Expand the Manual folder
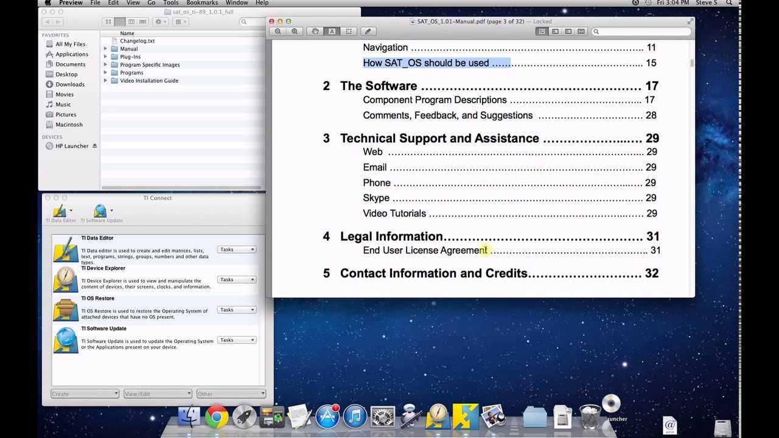779x438 pixels. click(105, 49)
